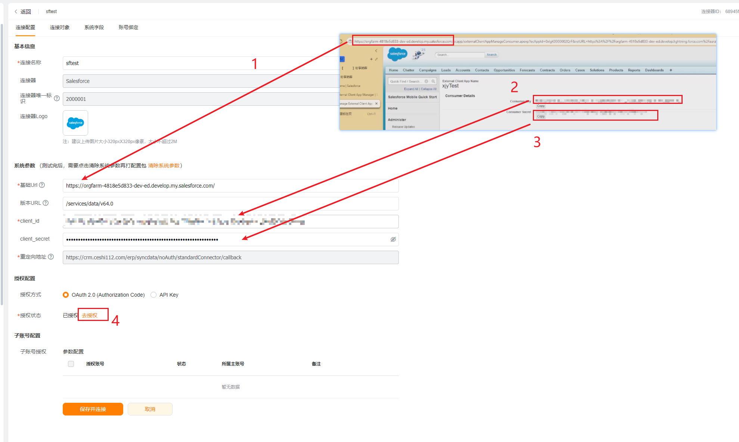Open the 连接配置 tab
This screenshot has height=442, width=739.
25,27
